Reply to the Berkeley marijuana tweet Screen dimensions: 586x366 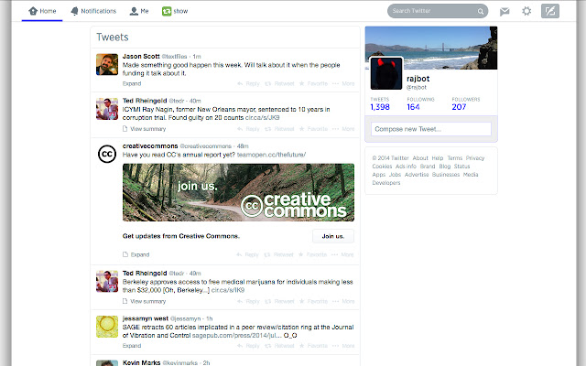(248, 301)
